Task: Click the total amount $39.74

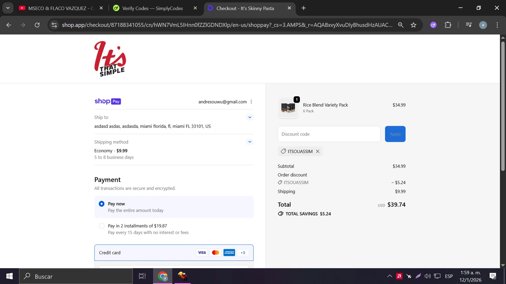Action: tap(396, 205)
